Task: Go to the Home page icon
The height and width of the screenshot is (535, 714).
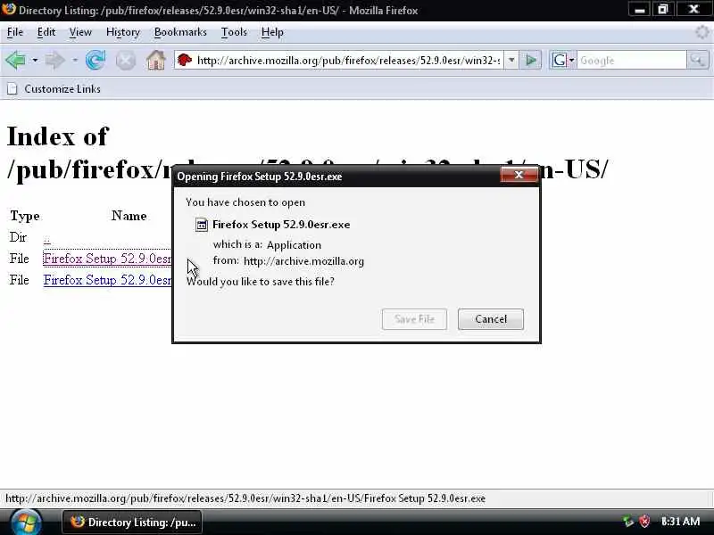Action: [x=155, y=60]
